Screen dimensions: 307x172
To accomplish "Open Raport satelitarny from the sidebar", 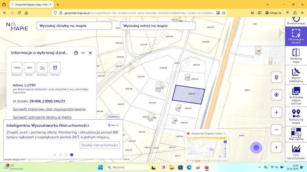I will 296,75.
